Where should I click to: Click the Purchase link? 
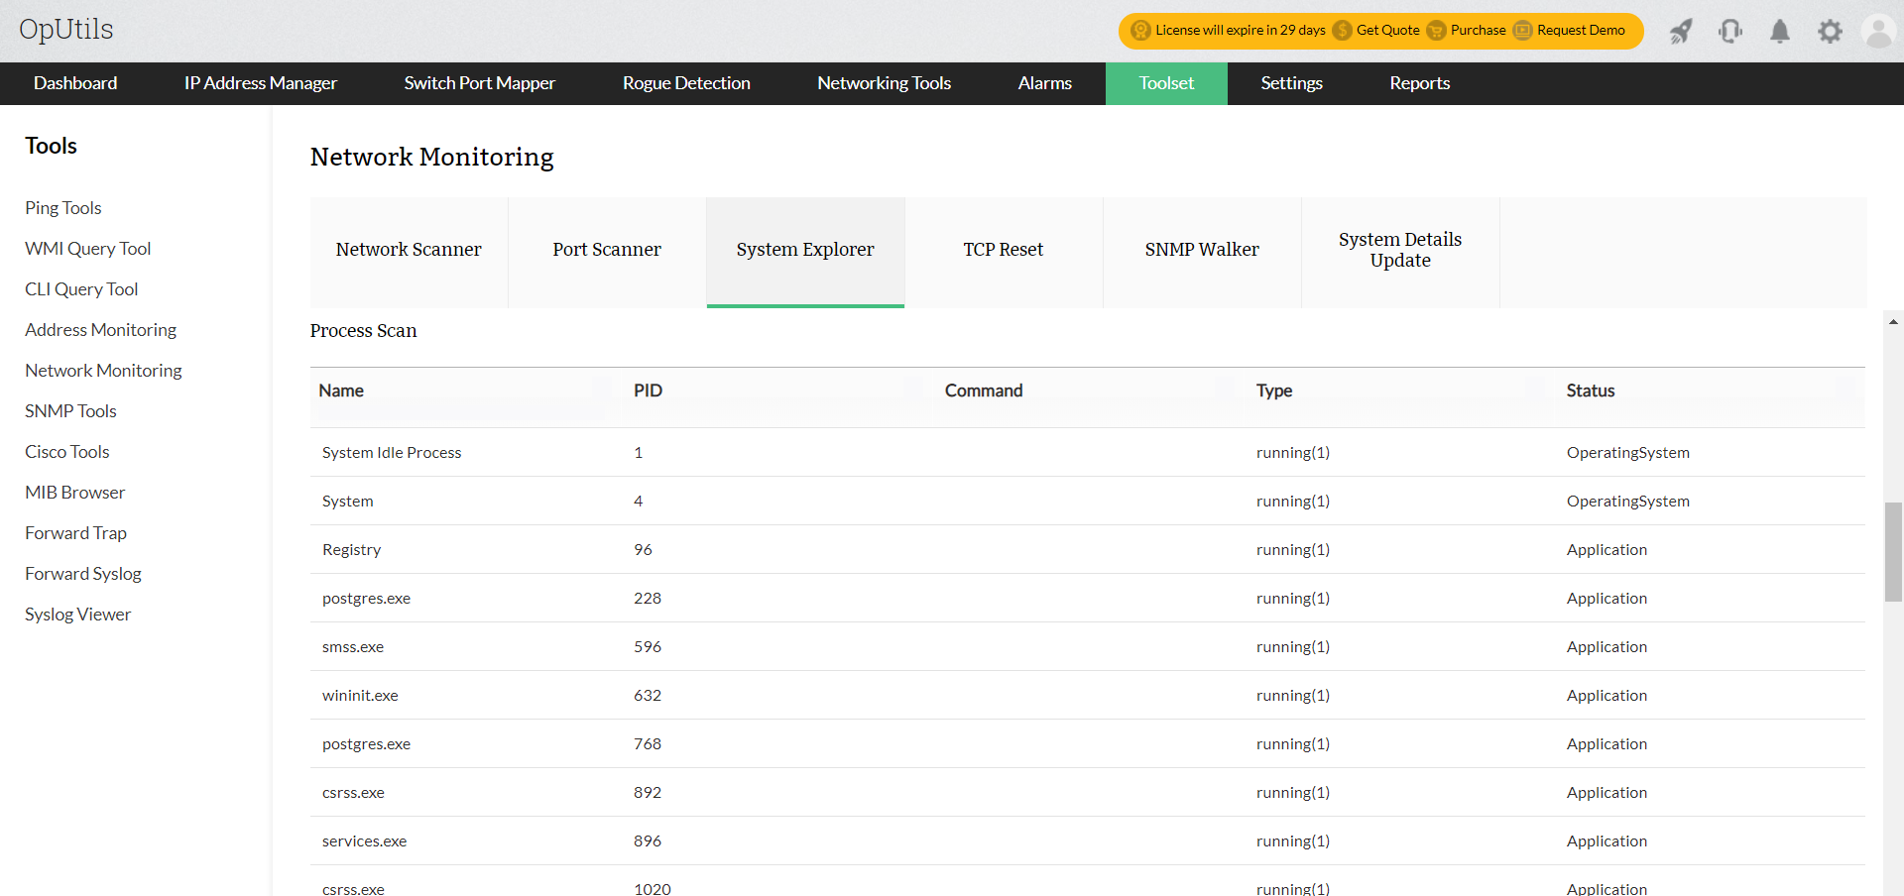click(1478, 31)
